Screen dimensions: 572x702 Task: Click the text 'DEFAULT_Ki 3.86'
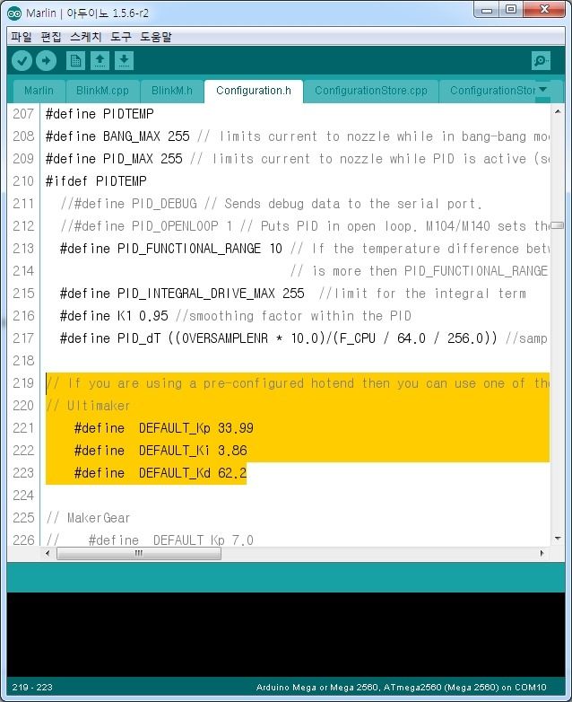point(193,451)
